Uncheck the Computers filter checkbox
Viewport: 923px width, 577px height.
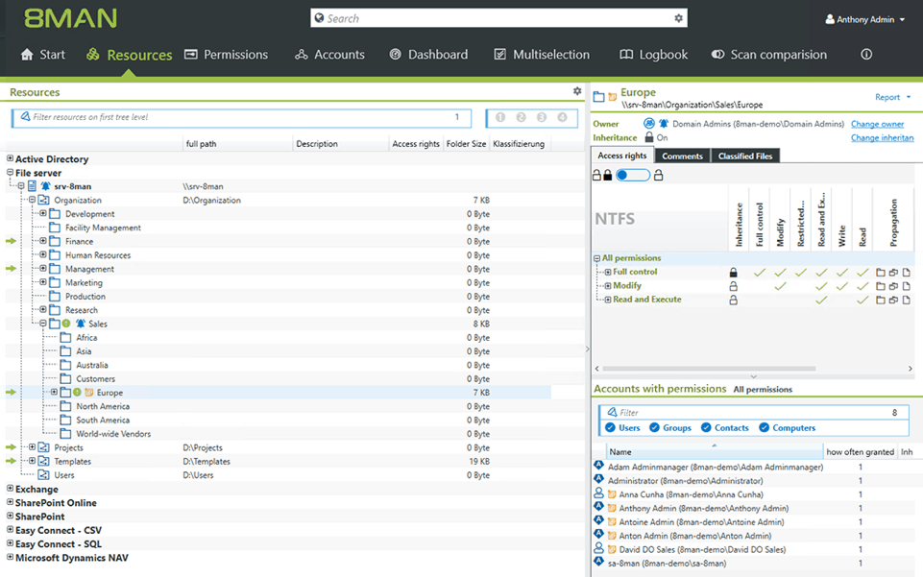tap(765, 428)
